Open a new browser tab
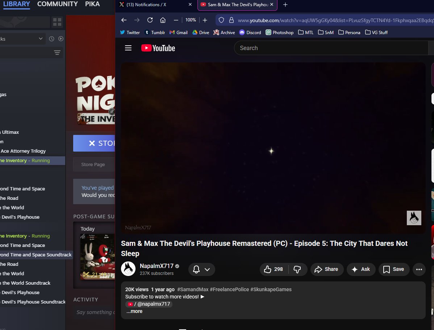The image size is (434, 330). click(285, 5)
